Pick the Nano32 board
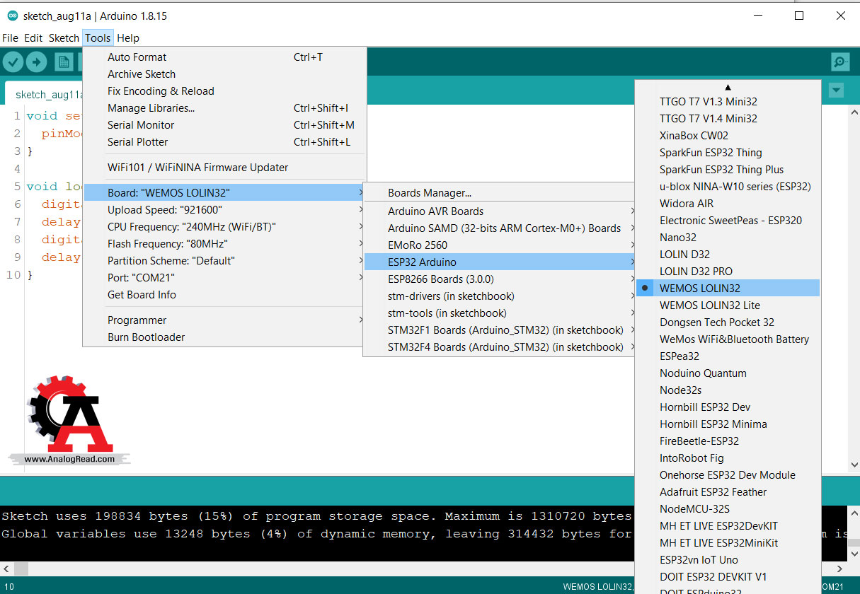This screenshot has height=594, width=860. click(x=728, y=238)
